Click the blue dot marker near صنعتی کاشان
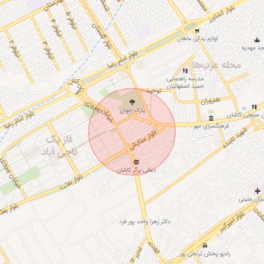 tap(244, 108)
